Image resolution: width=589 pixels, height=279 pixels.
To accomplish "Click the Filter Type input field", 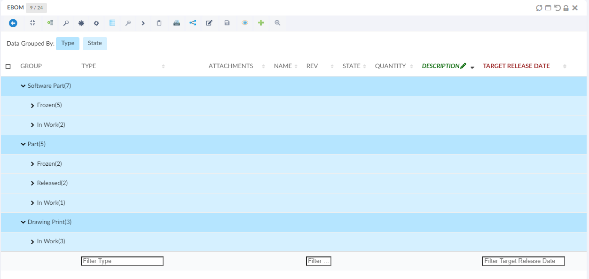I will coord(122,261).
